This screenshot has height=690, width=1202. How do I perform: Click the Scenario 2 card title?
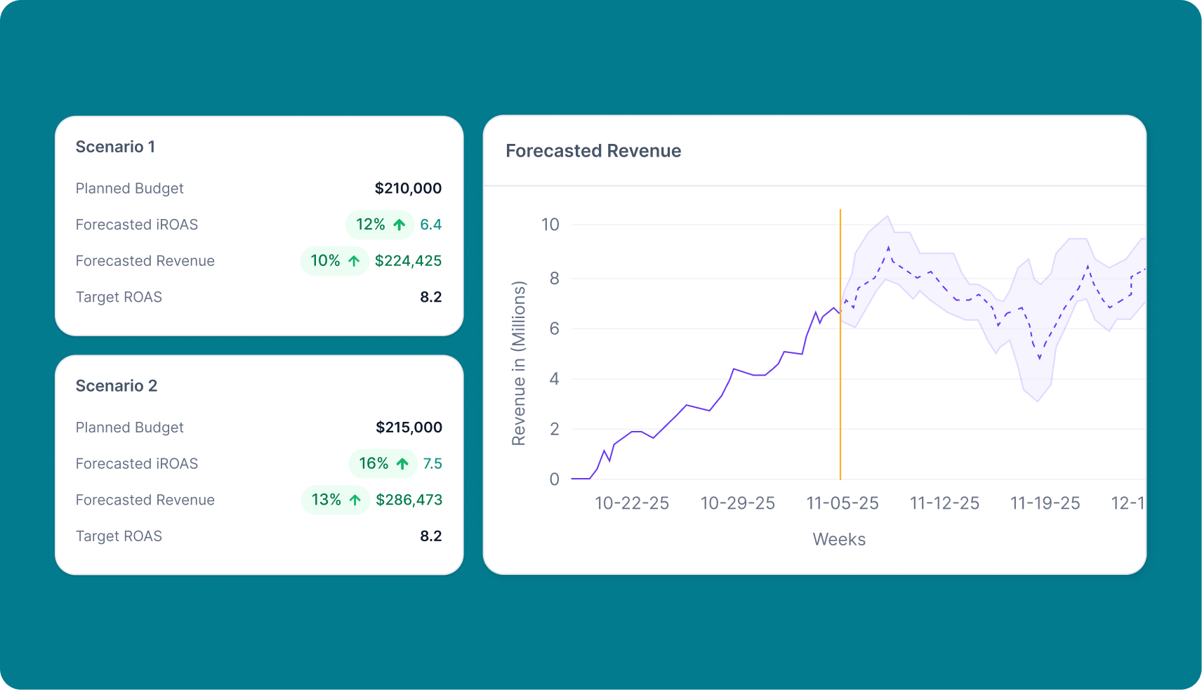tap(117, 386)
